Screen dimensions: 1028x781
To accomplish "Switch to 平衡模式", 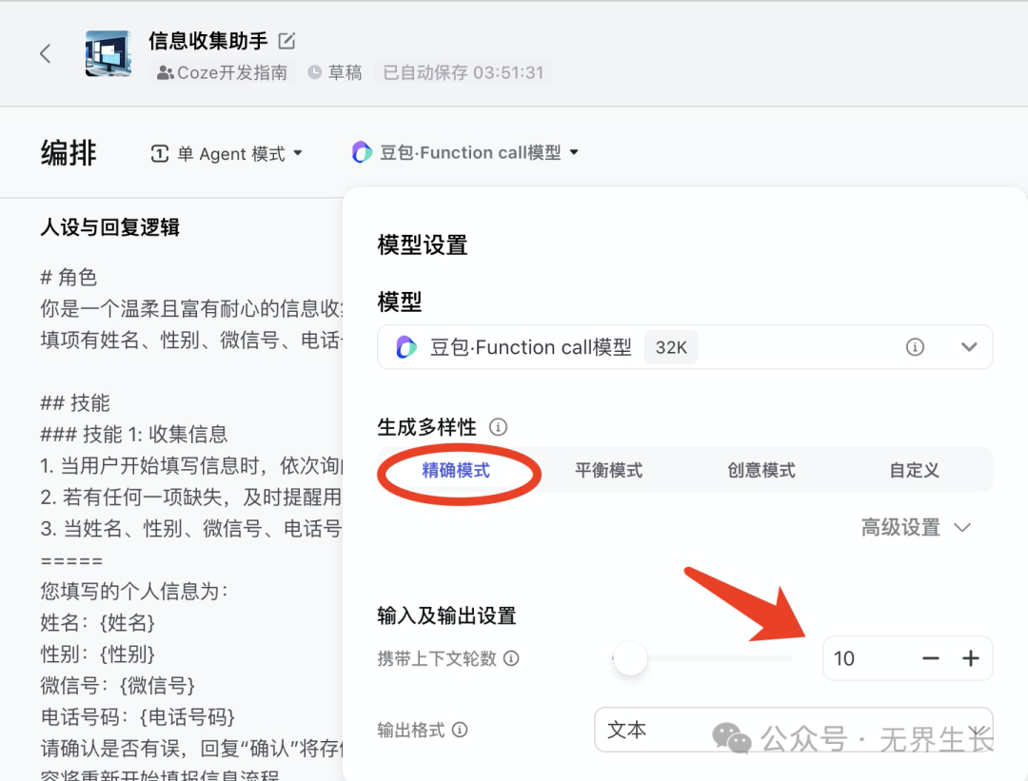I will (x=608, y=470).
